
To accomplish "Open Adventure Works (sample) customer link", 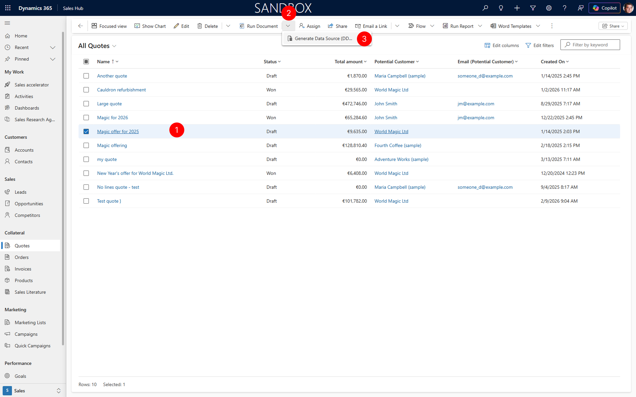I will (x=401, y=159).
